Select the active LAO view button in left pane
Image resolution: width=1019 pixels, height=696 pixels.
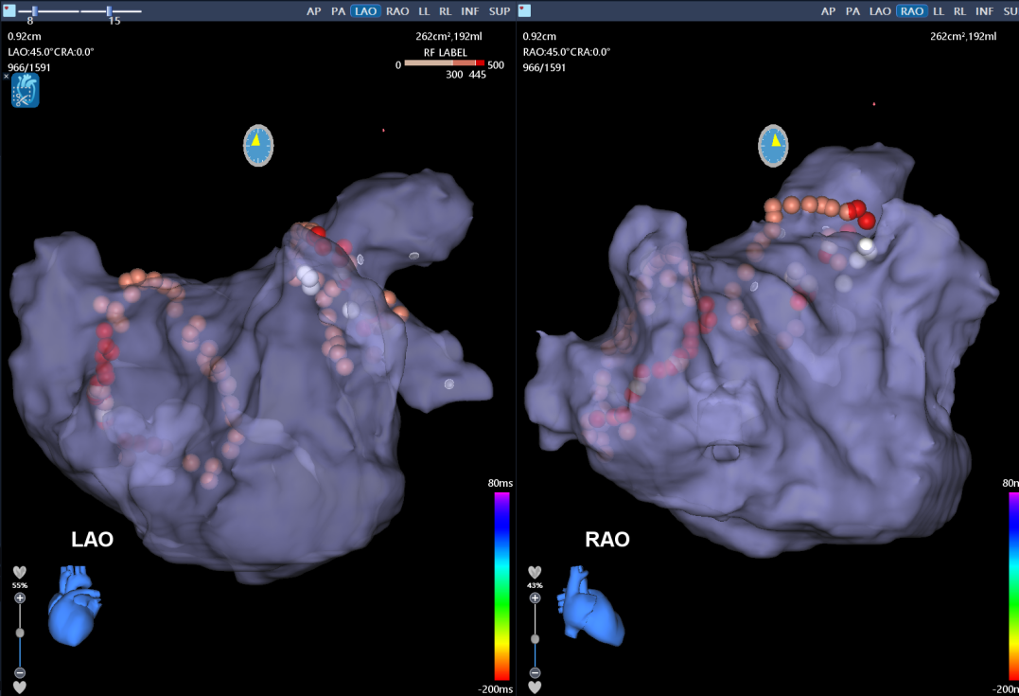coord(366,11)
